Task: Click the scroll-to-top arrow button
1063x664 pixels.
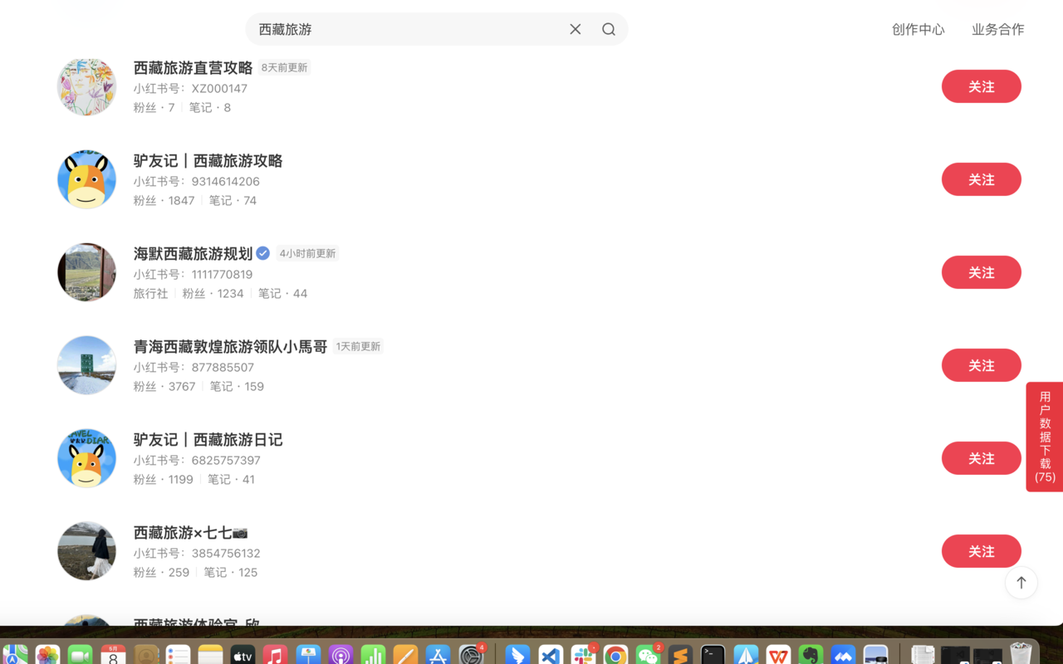Action: [x=1021, y=583]
